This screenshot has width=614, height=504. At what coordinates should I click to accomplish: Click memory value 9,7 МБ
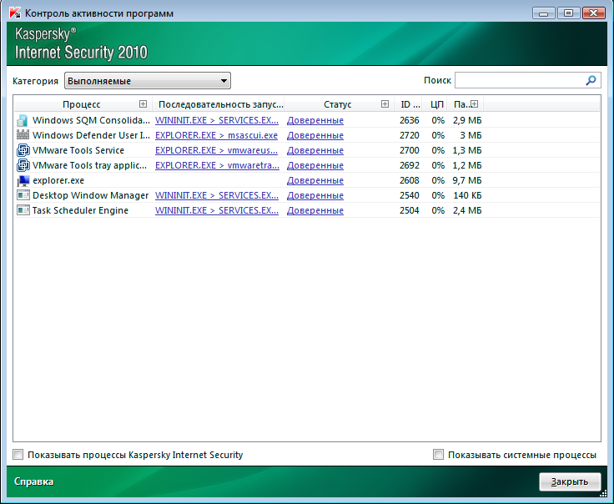tap(467, 180)
